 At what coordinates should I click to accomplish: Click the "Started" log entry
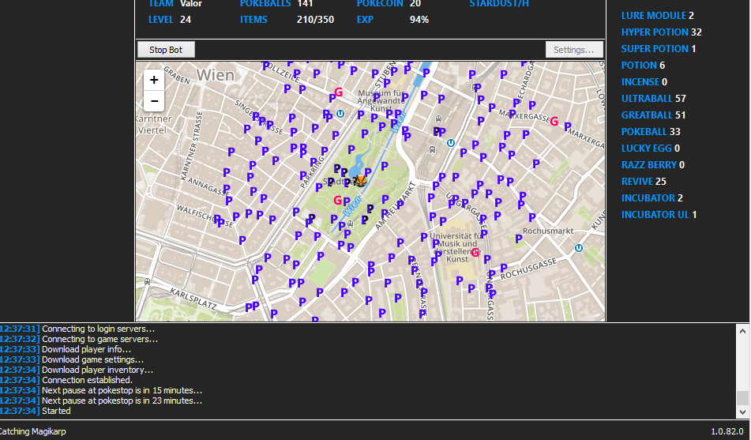[x=56, y=411]
